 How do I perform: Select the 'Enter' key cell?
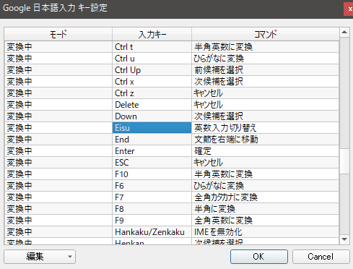coord(152,151)
